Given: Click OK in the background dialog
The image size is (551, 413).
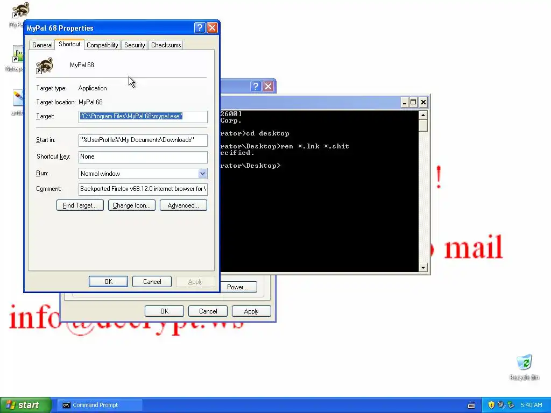Looking at the screenshot, I should (164, 311).
